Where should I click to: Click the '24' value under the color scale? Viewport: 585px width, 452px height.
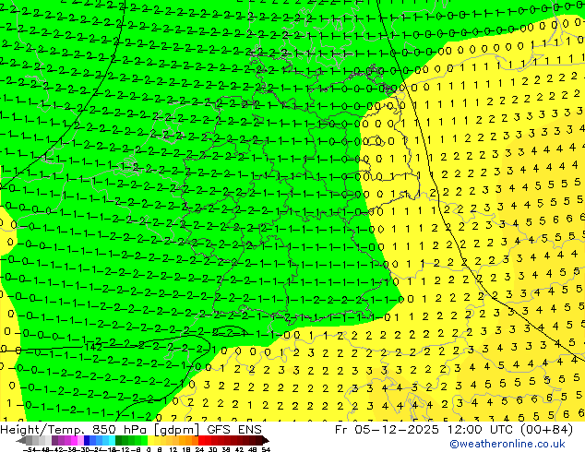click(x=199, y=449)
